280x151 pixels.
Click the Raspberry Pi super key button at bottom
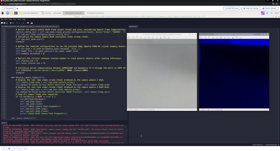click(x=9, y=148)
